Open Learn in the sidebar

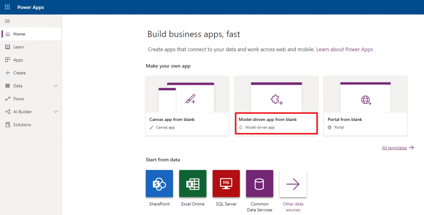[31, 47]
